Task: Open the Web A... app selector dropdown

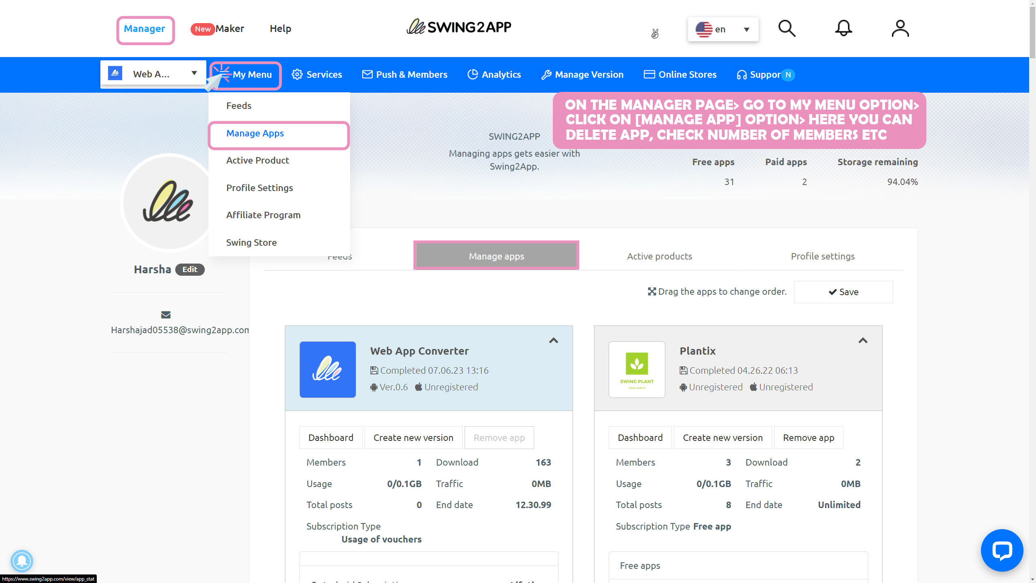Action: click(153, 74)
